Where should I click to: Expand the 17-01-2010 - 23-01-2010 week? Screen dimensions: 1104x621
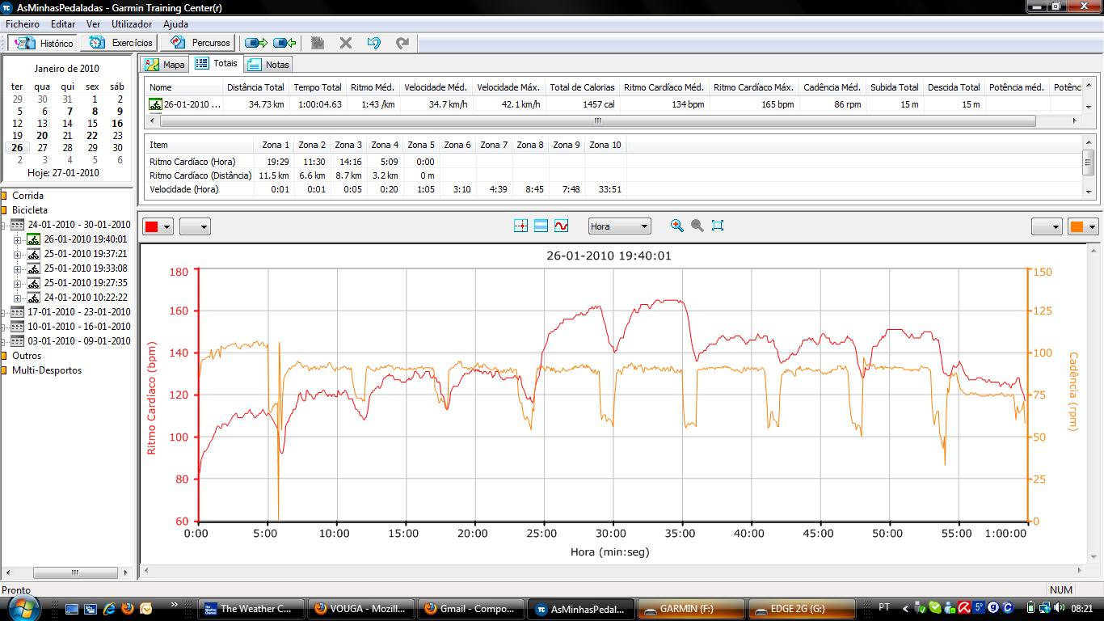click(3, 312)
